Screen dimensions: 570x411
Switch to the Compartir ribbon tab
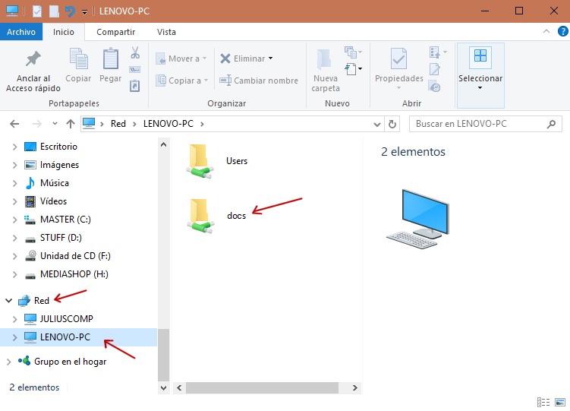[x=115, y=32]
